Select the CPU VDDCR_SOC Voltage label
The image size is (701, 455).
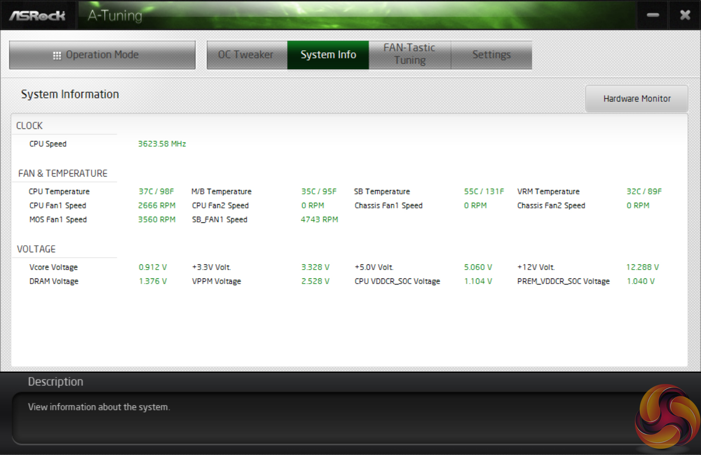[397, 281]
